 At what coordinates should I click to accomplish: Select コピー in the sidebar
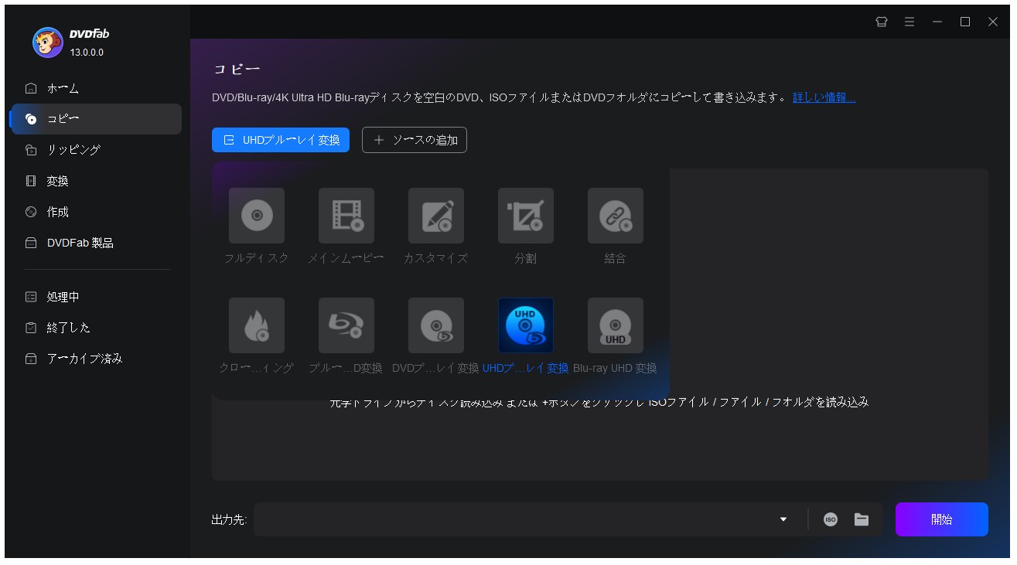tap(96, 119)
